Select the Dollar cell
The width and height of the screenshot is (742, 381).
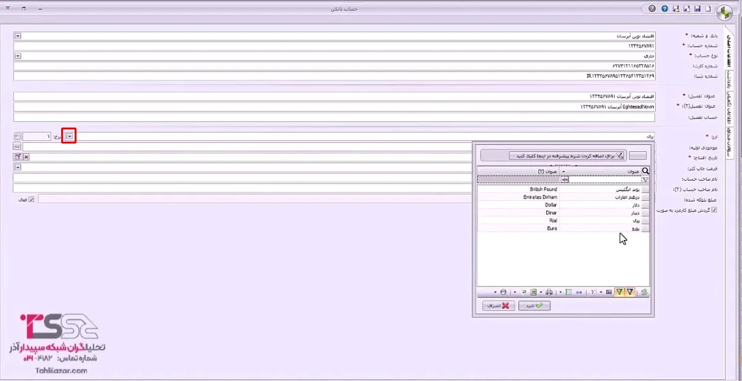click(519, 205)
